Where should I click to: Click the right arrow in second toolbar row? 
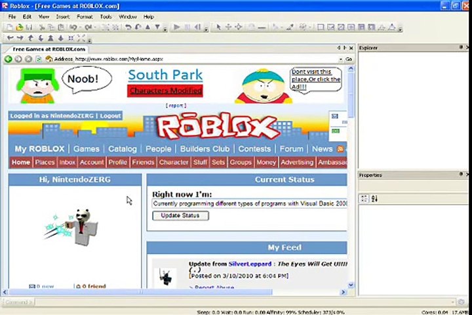point(20,38)
